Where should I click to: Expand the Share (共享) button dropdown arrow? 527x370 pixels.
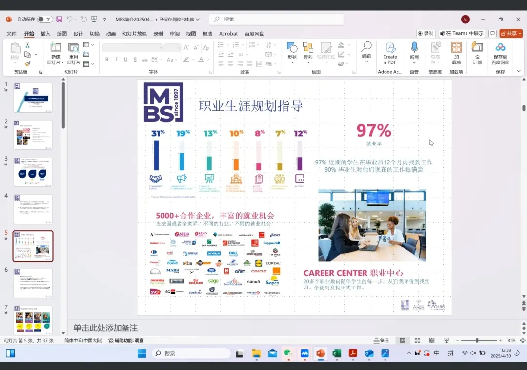(x=520, y=34)
